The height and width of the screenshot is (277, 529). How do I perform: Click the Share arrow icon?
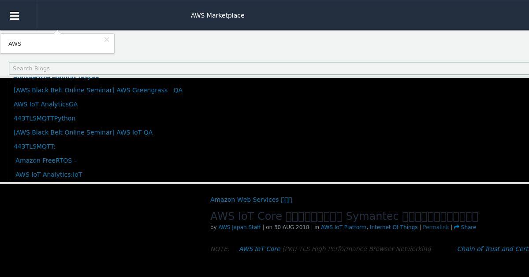click(456, 227)
